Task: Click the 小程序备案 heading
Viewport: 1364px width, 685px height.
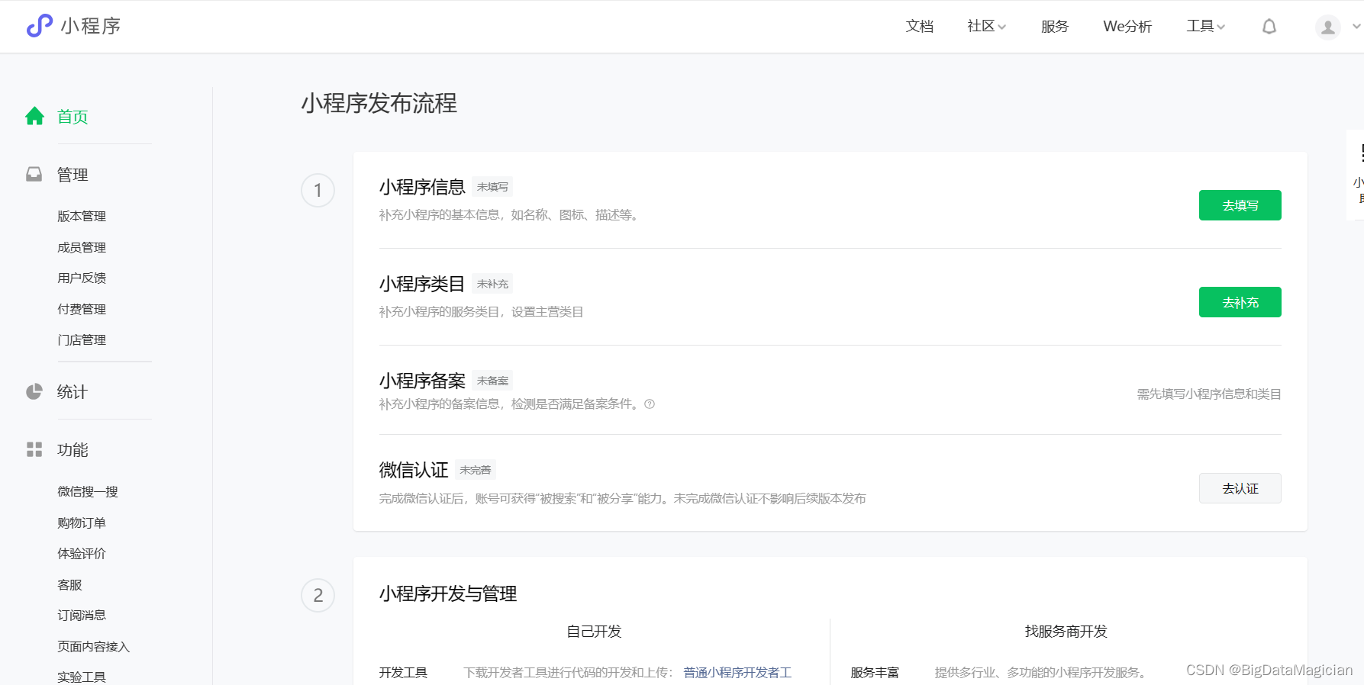Action: tap(422, 381)
